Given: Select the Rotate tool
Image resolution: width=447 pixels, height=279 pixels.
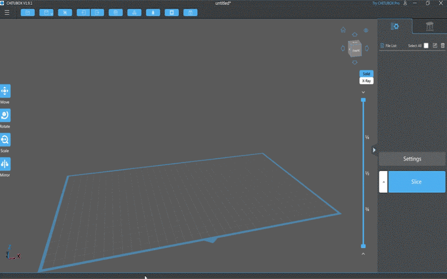Looking at the screenshot, I should pyautogui.click(x=5, y=115).
